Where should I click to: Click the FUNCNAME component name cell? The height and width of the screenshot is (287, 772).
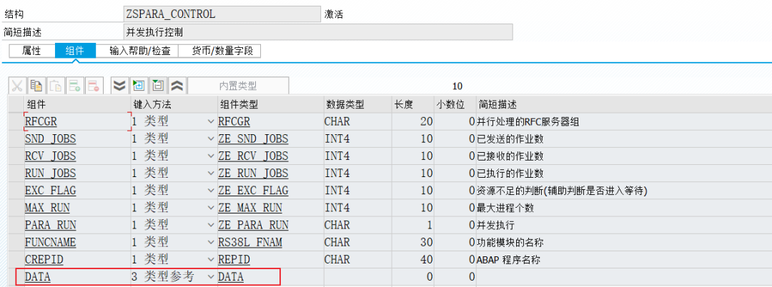(x=77, y=242)
